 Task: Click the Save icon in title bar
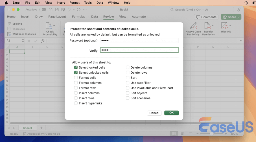point(57,10)
